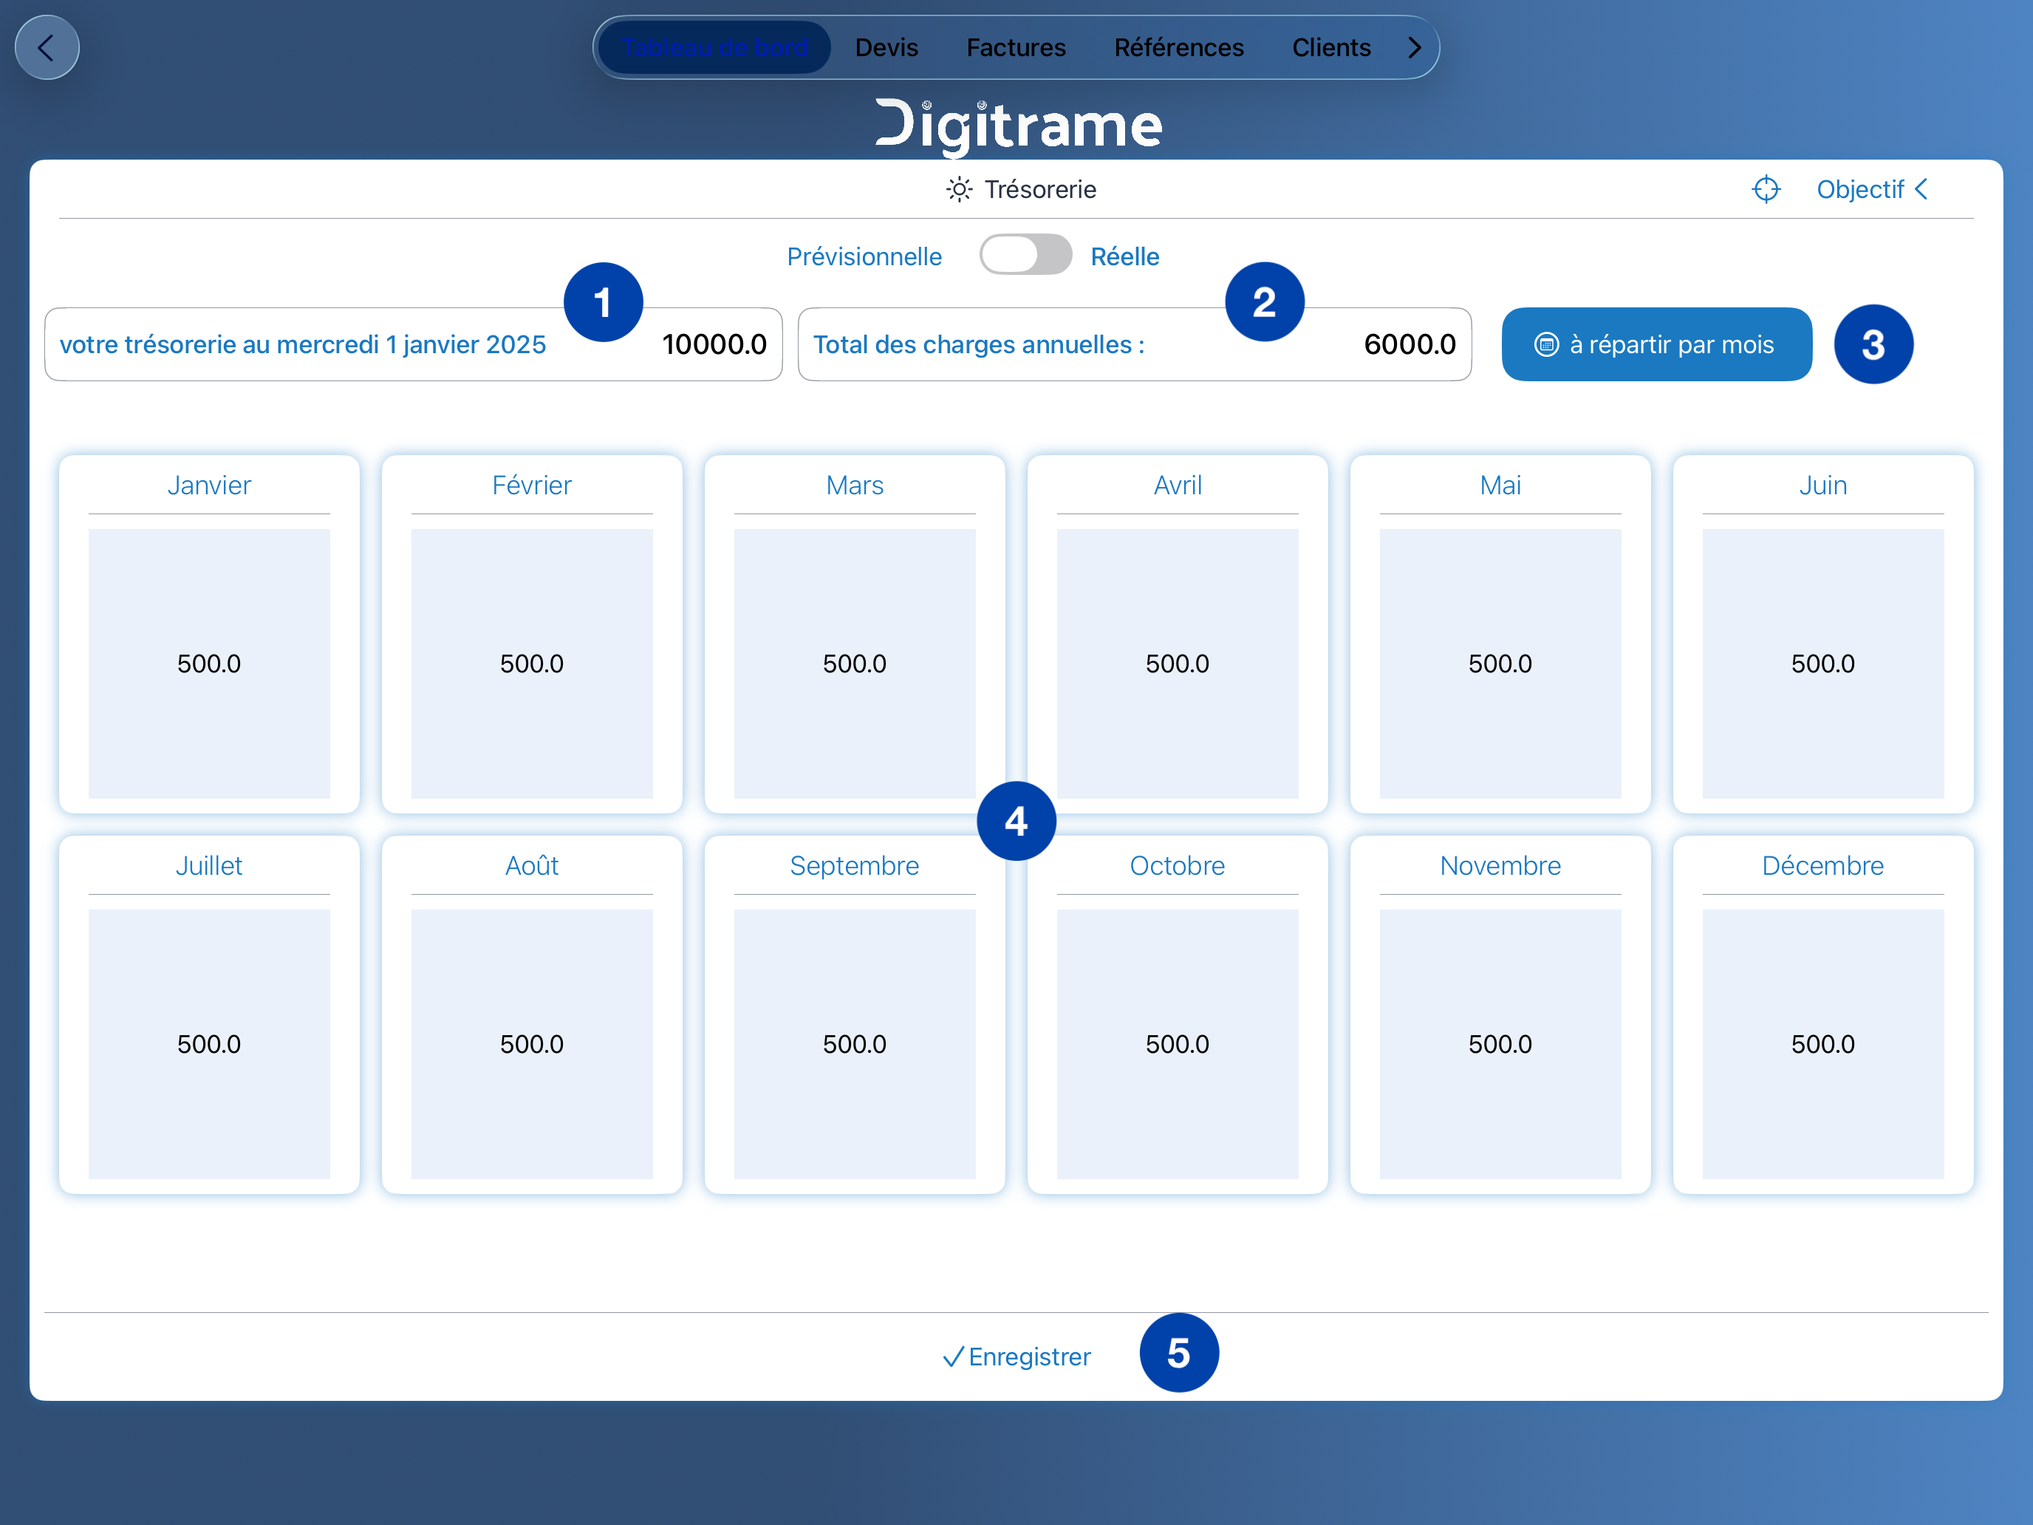Select the Réelle label

pos(1124,256)
